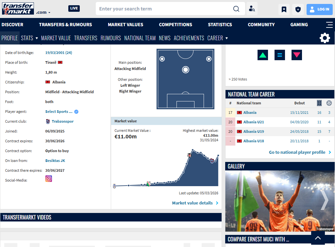
Task: Open the person search icon
Action: click(252, 9)
